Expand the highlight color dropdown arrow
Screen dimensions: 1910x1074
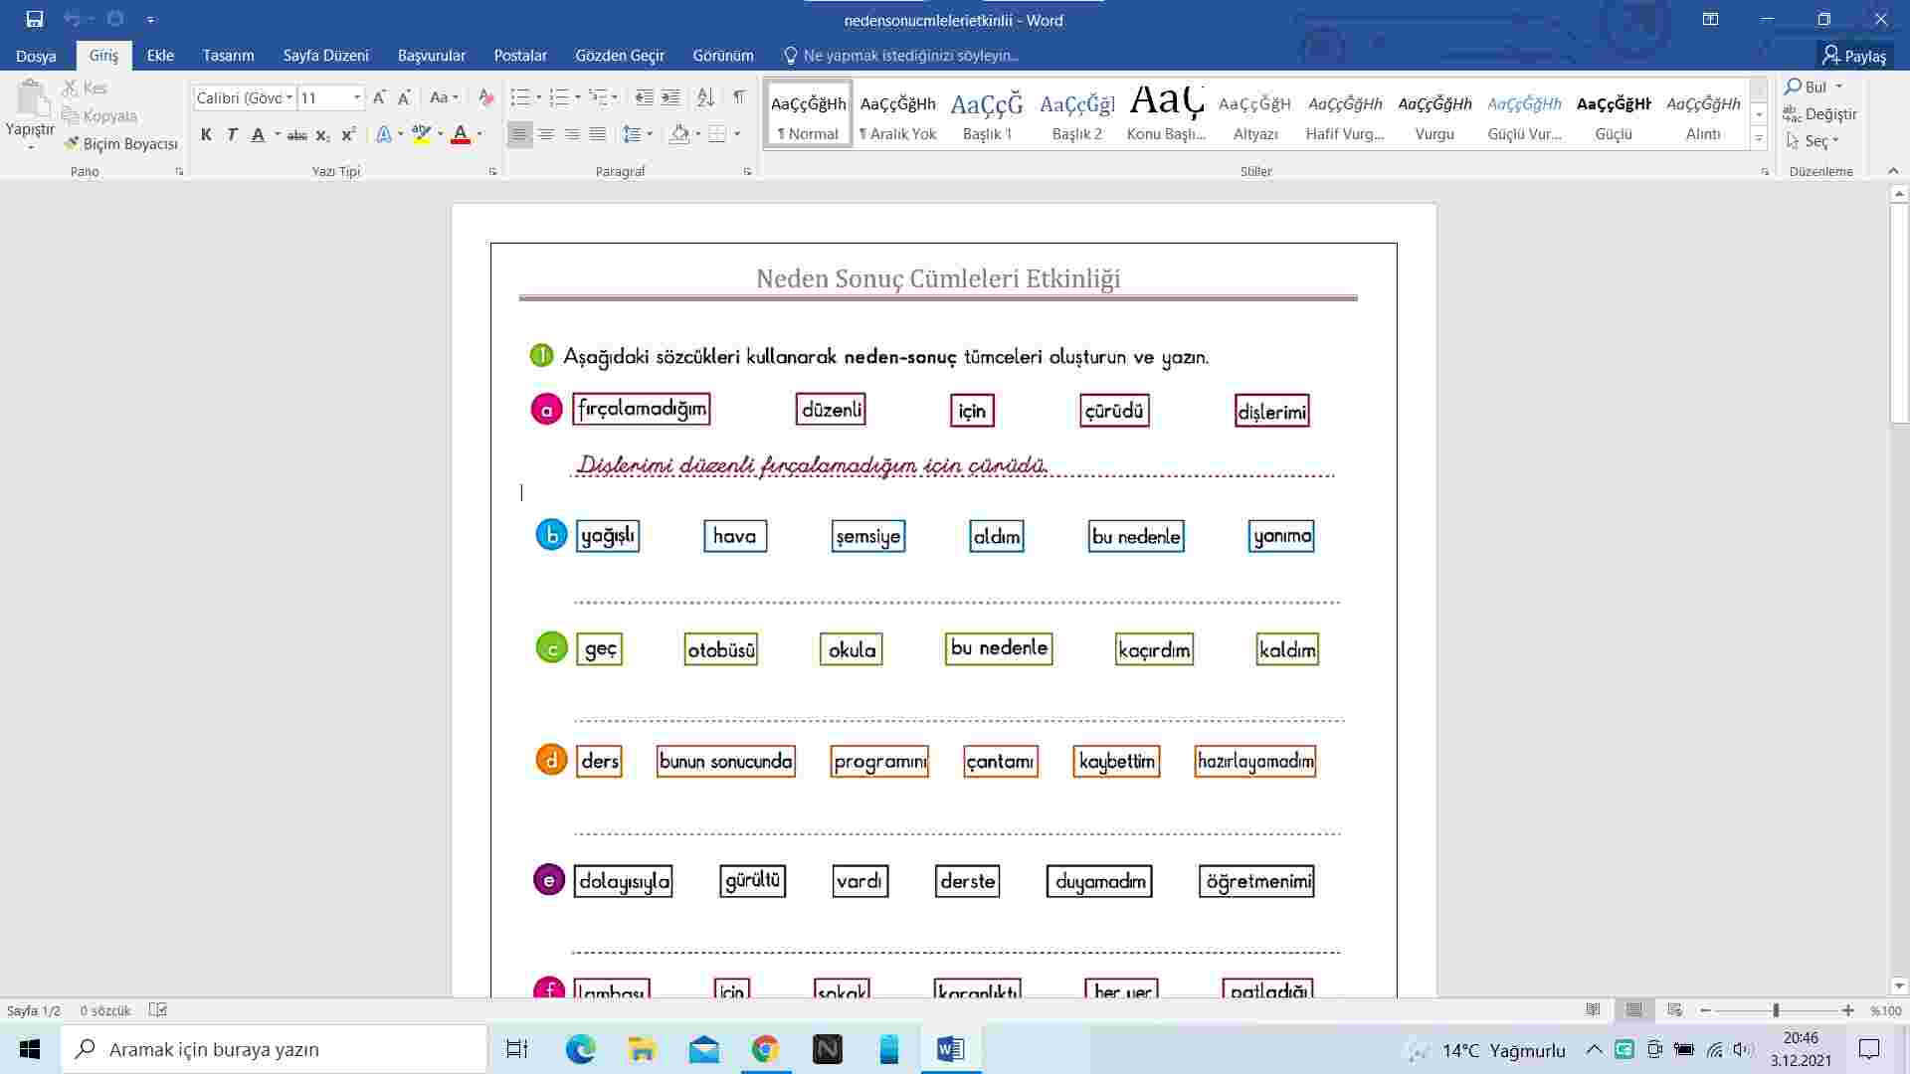[x=440, y=134]
